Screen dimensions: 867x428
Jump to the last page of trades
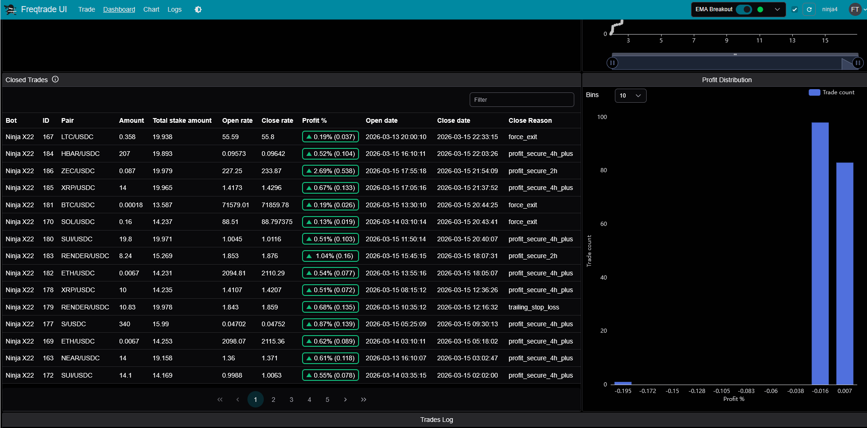(364, 400)
